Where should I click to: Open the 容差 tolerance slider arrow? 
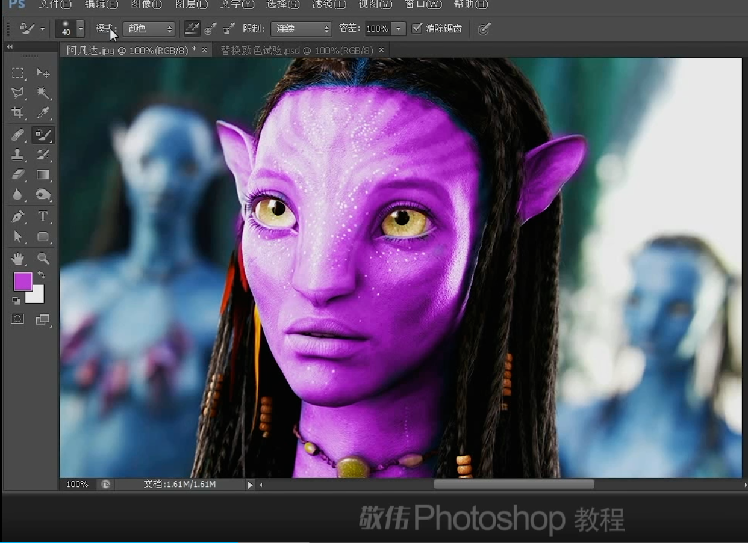(399, 28)
